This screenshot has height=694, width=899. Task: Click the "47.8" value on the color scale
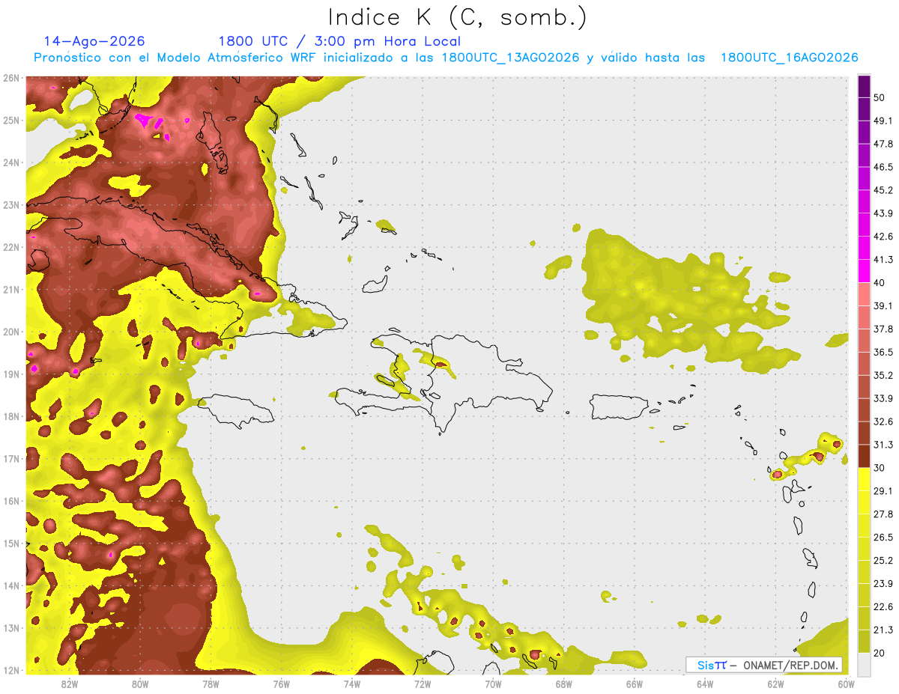[884, 144]
